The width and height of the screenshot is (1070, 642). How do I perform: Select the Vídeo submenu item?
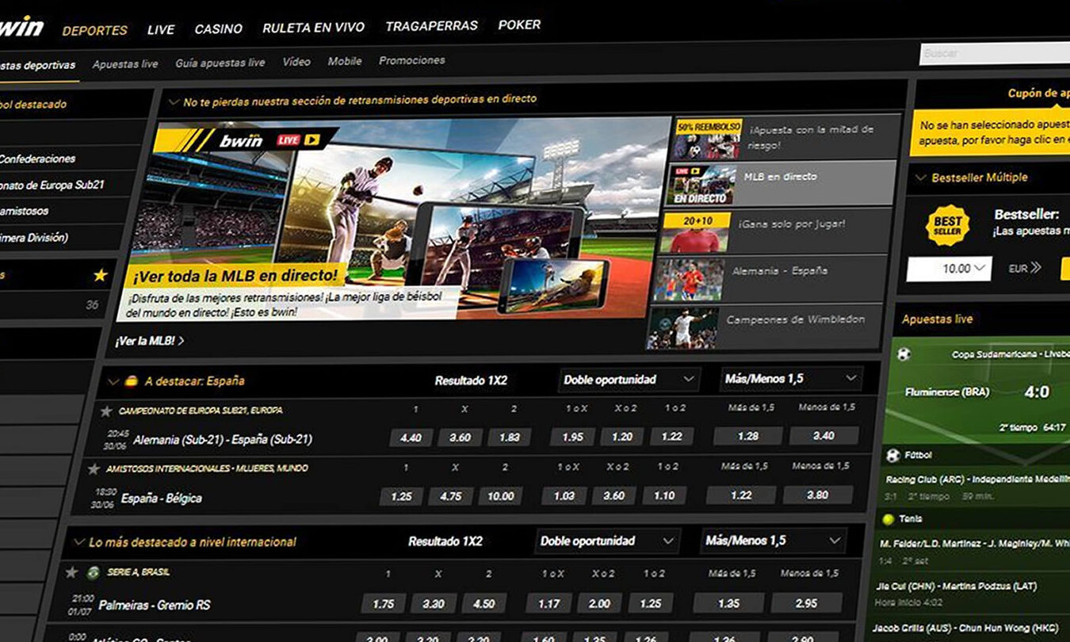296,61
